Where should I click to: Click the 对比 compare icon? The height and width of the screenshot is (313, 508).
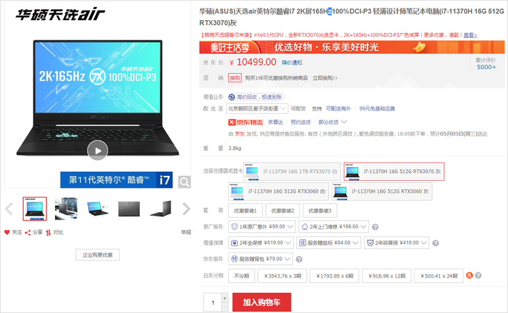tap(48, 232)
